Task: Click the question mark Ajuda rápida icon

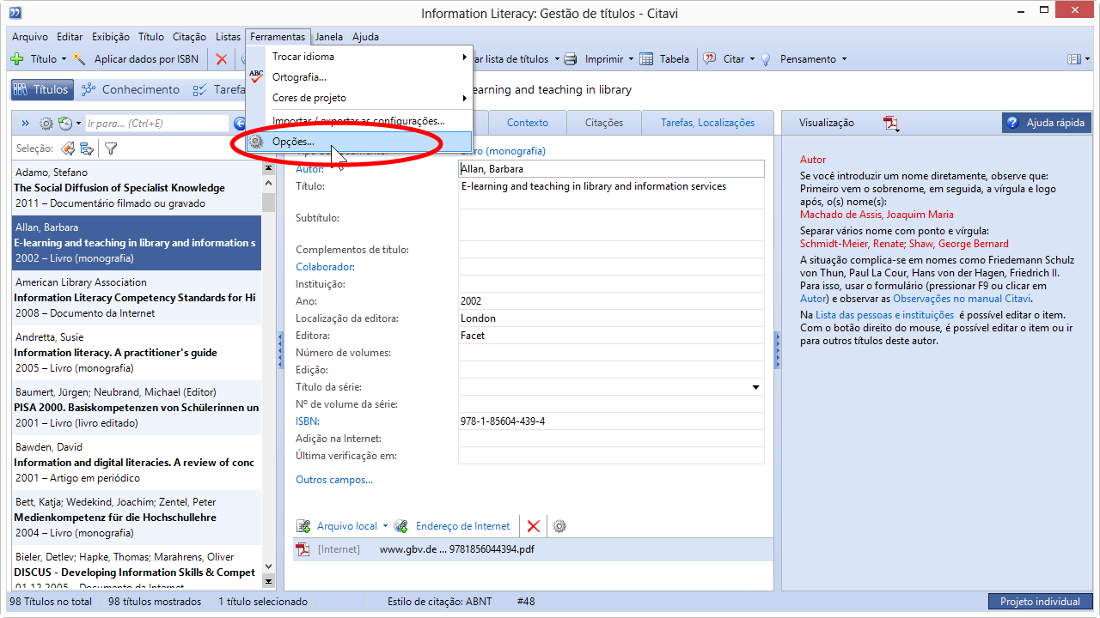Action: click(x=1012, y=123)
